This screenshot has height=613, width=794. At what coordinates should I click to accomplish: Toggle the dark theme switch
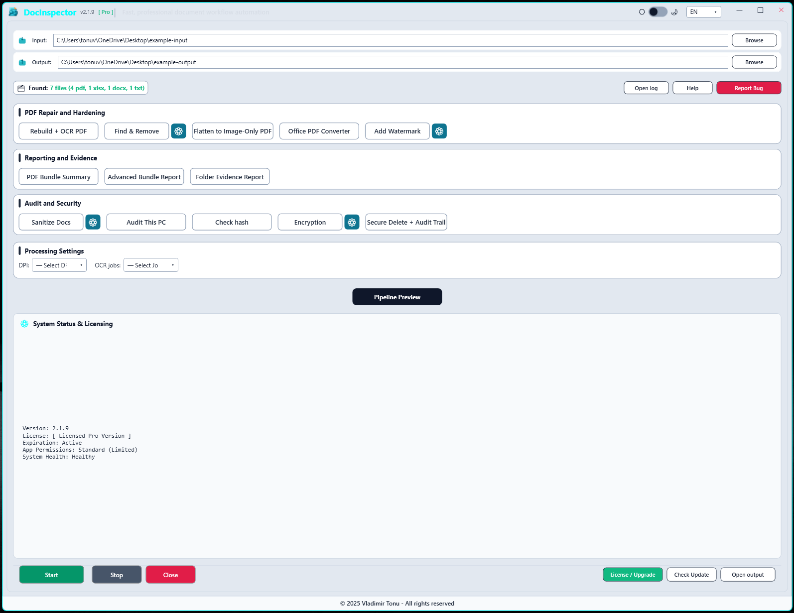pyautogui.click(x=658, y=12)
